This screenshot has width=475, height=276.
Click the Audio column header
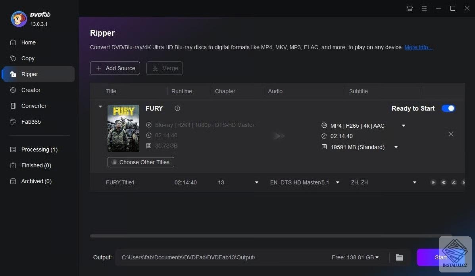click(275, 91)
